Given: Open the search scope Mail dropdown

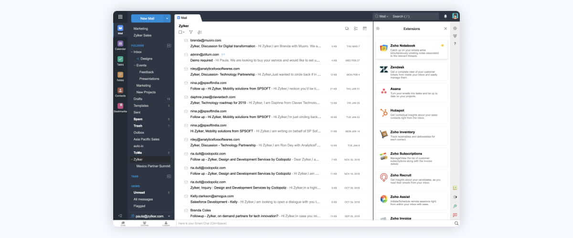Looking at the screenshot, I should pos(381,16).
